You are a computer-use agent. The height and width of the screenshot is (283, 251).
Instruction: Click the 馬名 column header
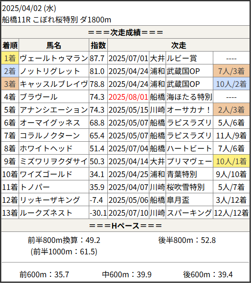coord(54,45)
